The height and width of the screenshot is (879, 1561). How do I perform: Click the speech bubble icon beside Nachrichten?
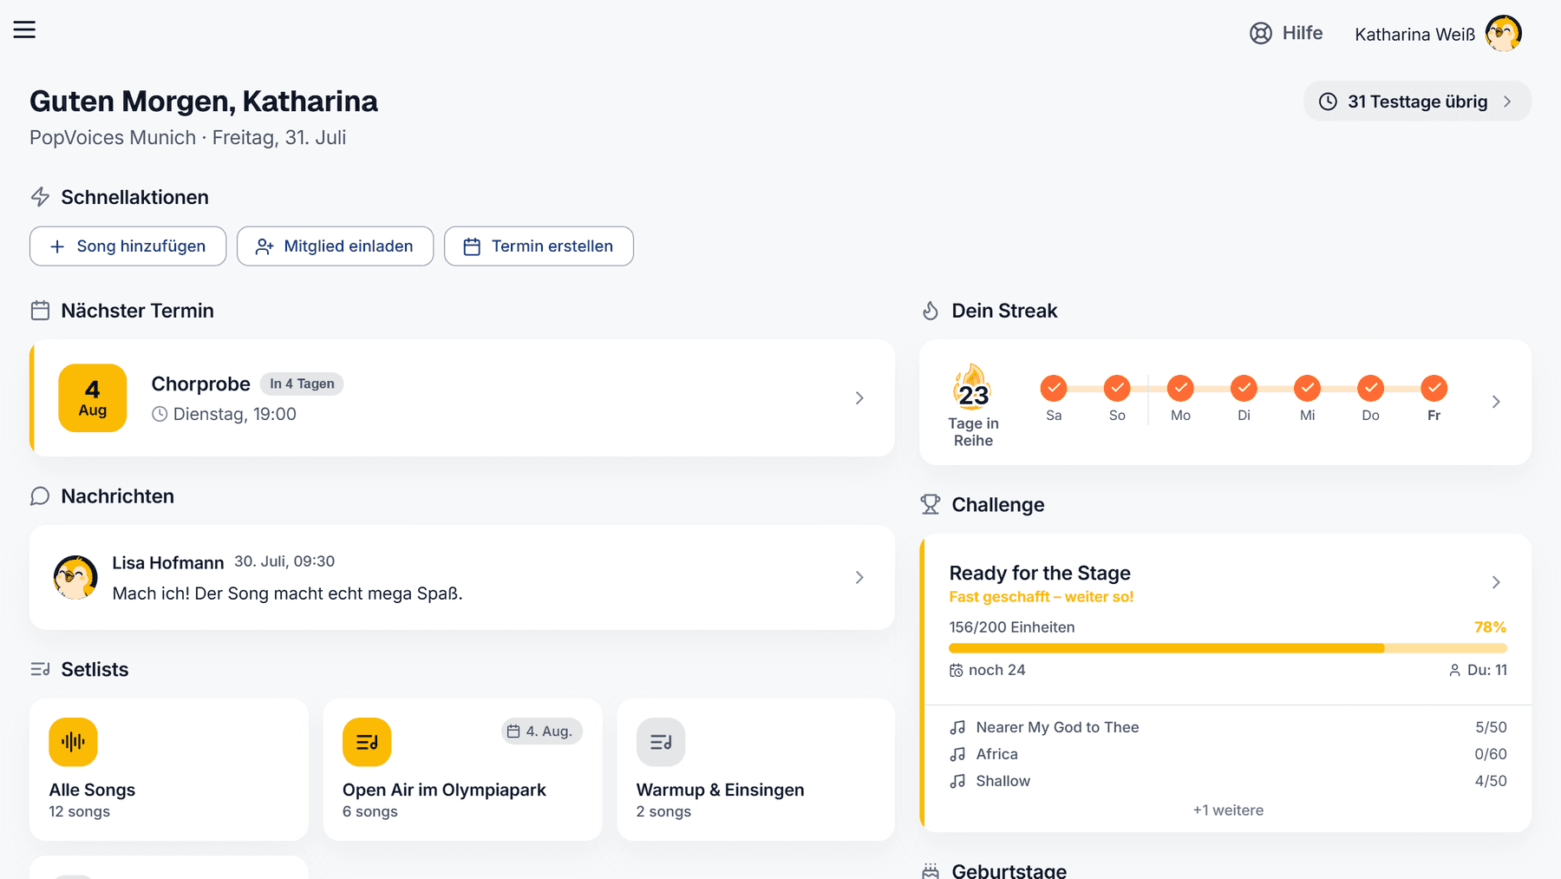coord(40,496)
